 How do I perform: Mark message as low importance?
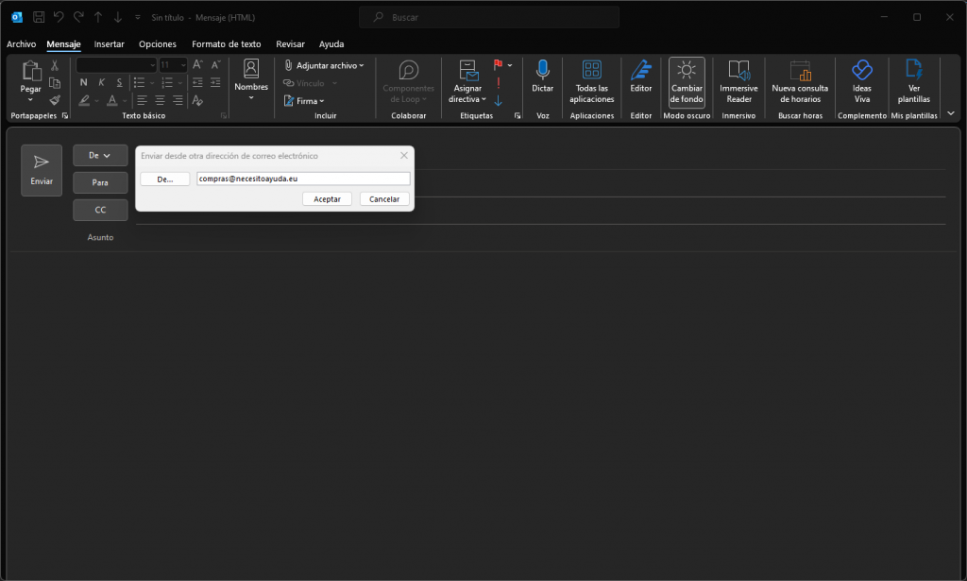pyautogui.click(x=499, y=100)
